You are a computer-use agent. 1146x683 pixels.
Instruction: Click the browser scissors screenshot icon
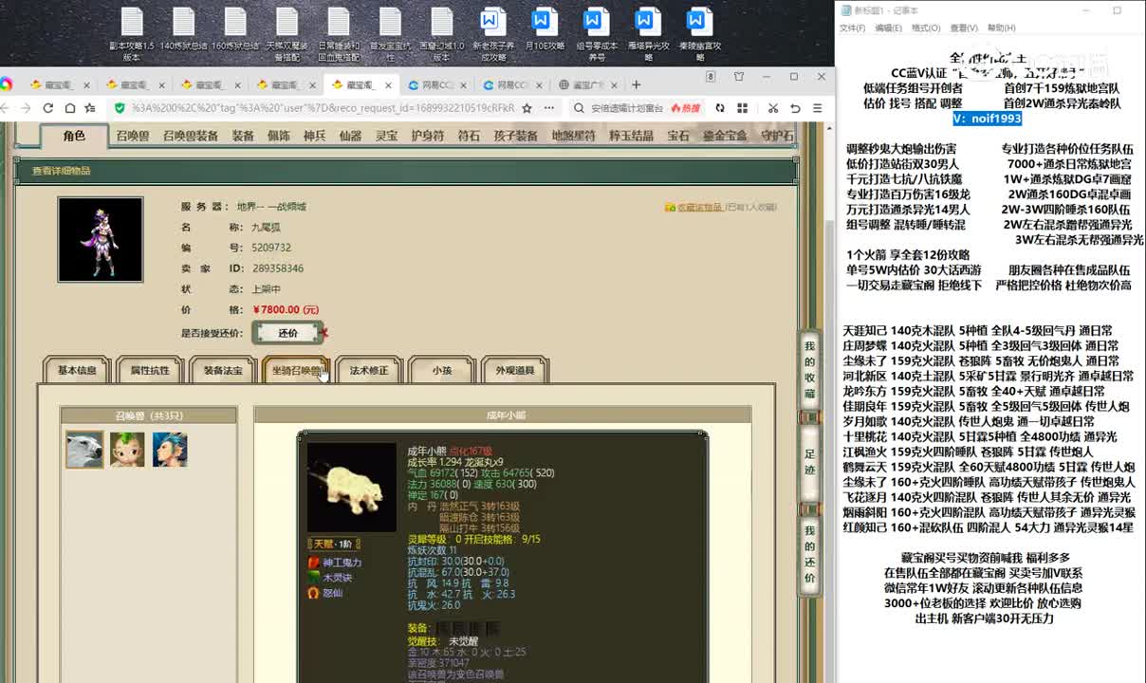point(773,108)
